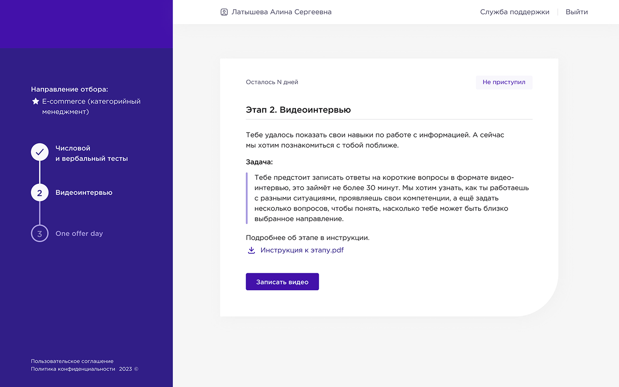Screen dimensions: 619x387
Task: Click the Не приступил status badge
Action: (x=504, y=82)
